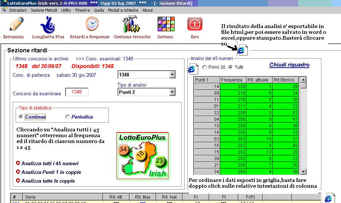
Task: Click the Explorer export icon beside Primi 30
Action: point(193,69)
